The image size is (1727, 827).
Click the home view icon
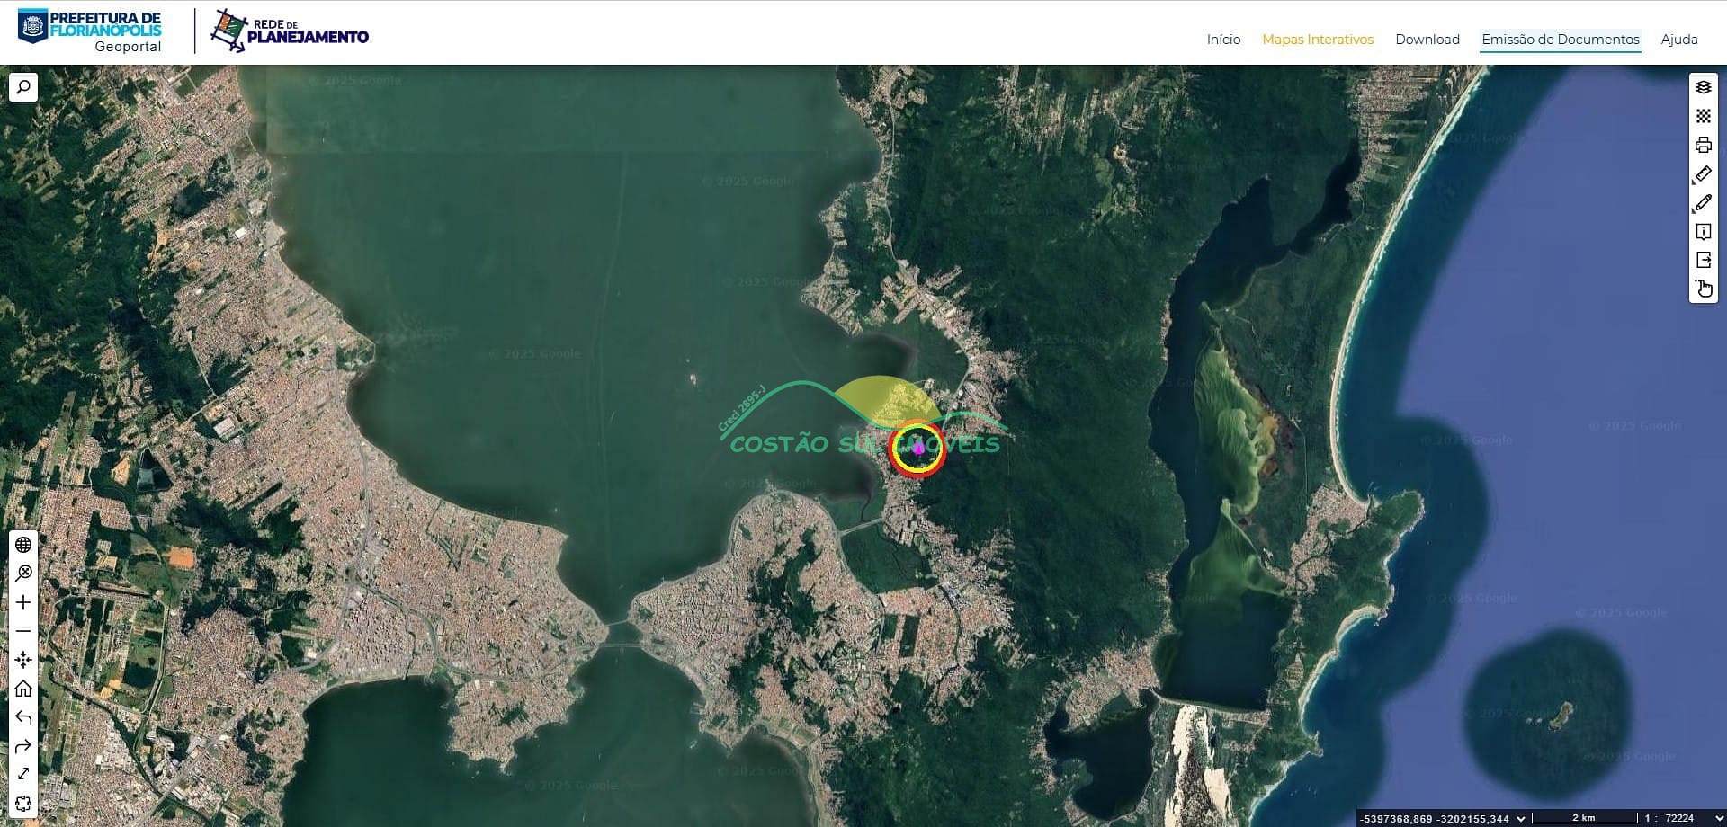pyautogui.click(x=23, y=689)
